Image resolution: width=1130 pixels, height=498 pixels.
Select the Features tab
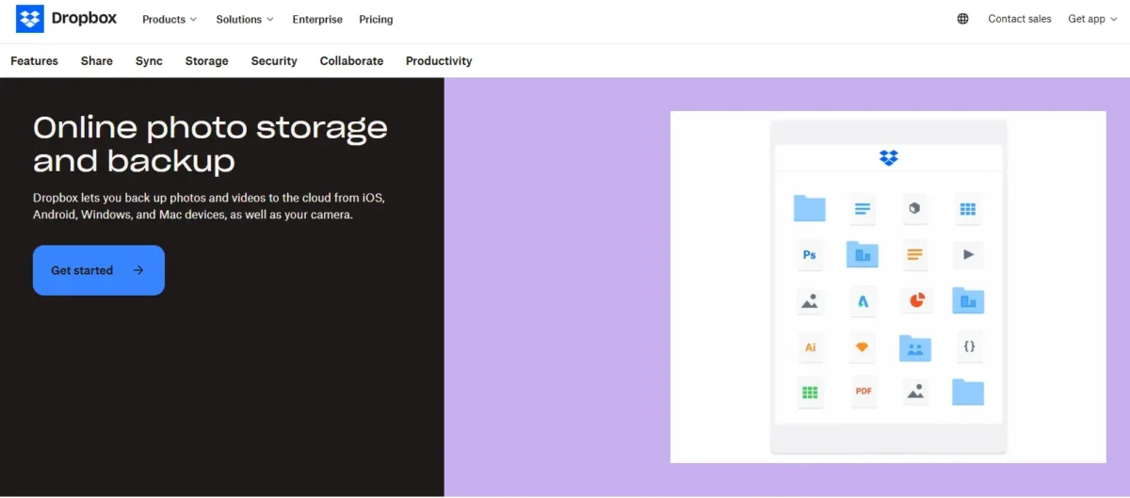pyautogui.click(x=34, y=60)
